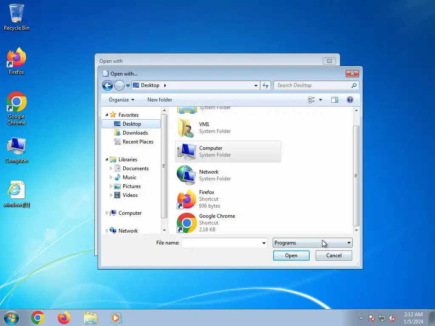
Task: Open Firefox from the taskbar
Action: point(64,318)
